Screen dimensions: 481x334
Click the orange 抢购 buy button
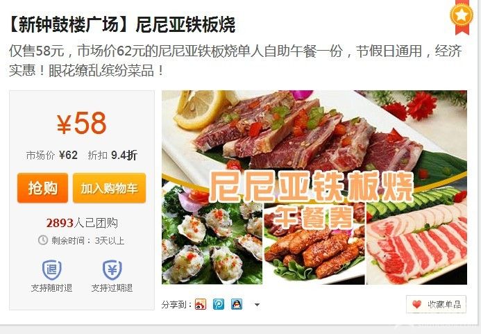tap(42, 188)
